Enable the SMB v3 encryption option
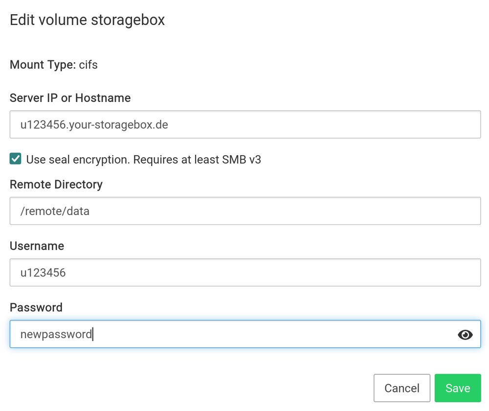This screenshot has height=411, width=489. coord(15,158)
